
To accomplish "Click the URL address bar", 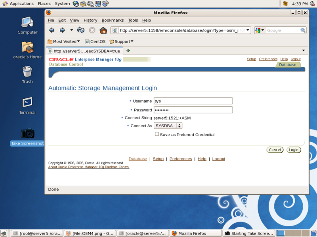I will [179, 30].
